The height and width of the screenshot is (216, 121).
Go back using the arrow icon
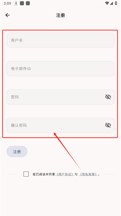tap(8, 15)
